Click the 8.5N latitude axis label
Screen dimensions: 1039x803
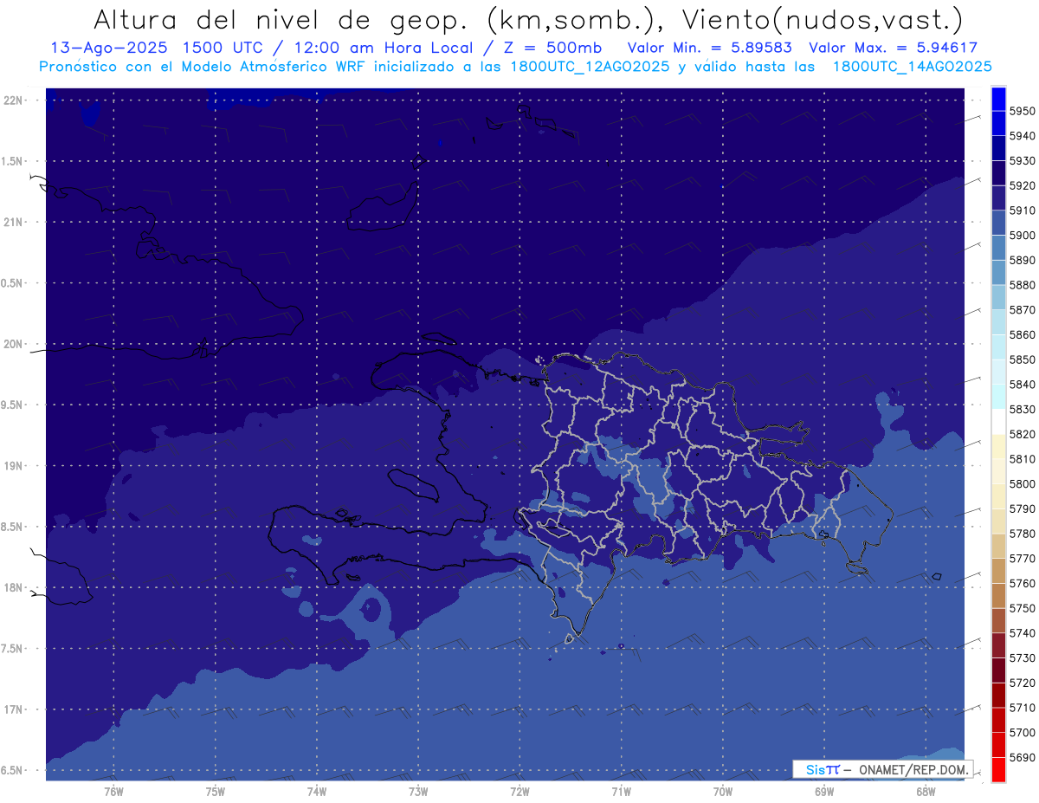click(12, 527)
